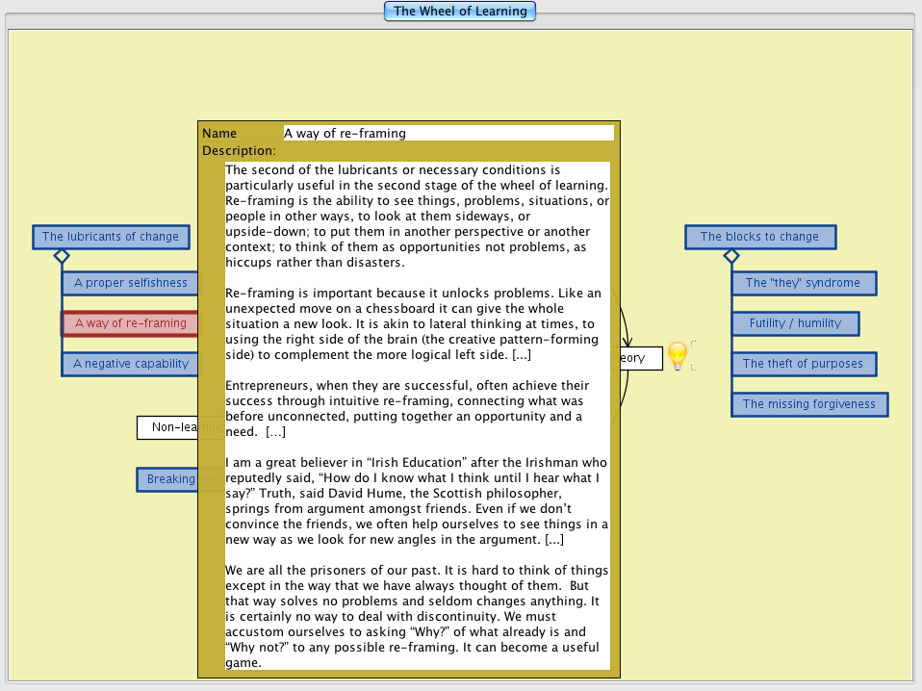Select the A negative capability node

130,364
